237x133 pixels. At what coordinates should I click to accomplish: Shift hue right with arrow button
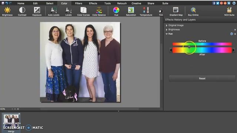point(233,50)
